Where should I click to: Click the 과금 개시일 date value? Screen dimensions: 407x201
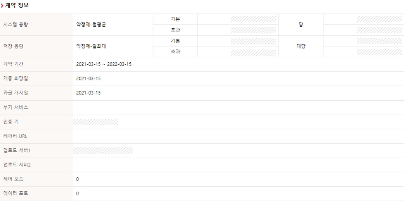point(89,93)
